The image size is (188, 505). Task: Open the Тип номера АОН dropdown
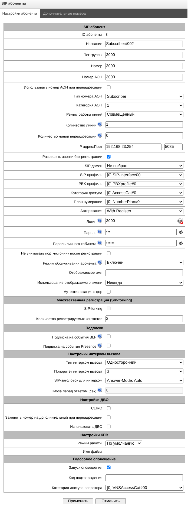[x=144, y=96]
